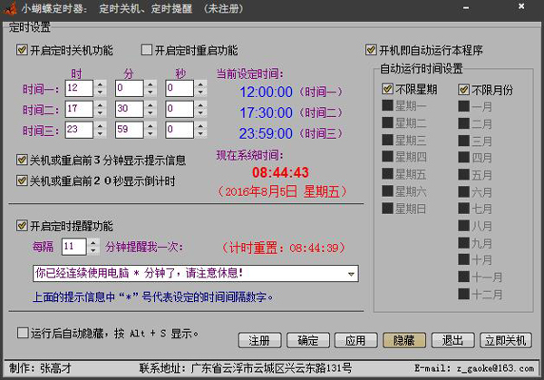Click the 时间三 minute field showing 59

tap(130, 130)
